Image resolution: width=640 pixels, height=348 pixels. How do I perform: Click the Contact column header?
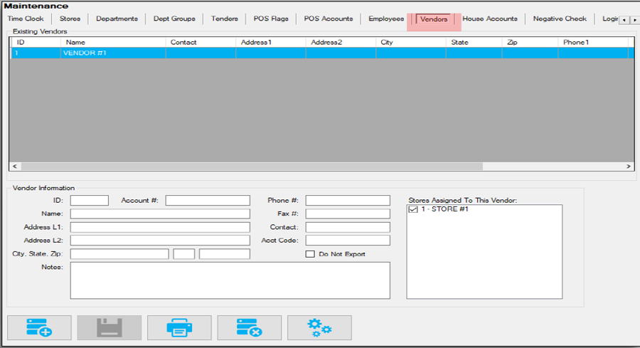(x=201, y=42)
